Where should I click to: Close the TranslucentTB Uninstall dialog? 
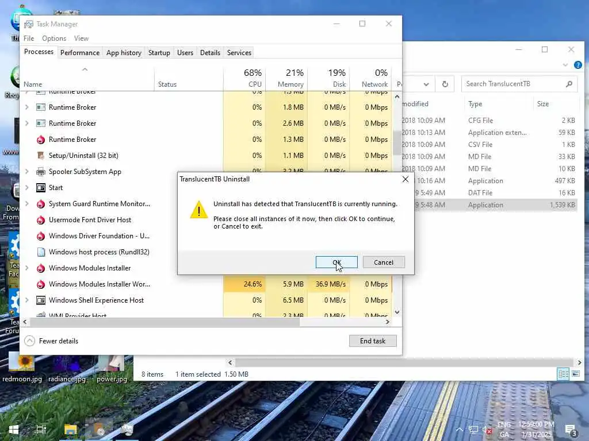point(406,179)
